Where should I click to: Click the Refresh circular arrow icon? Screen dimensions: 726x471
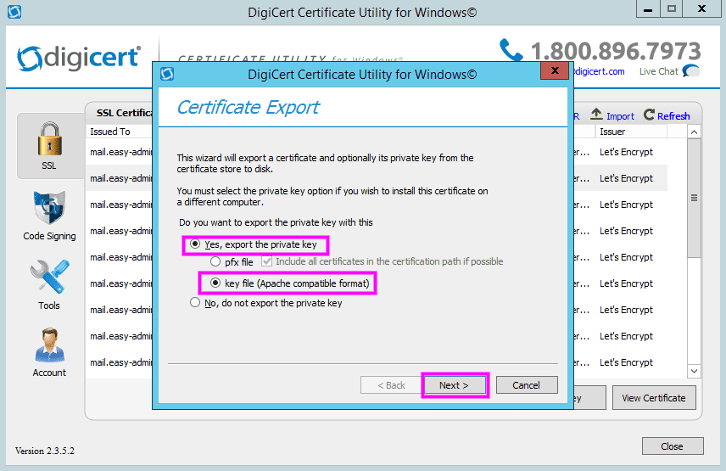649,115
